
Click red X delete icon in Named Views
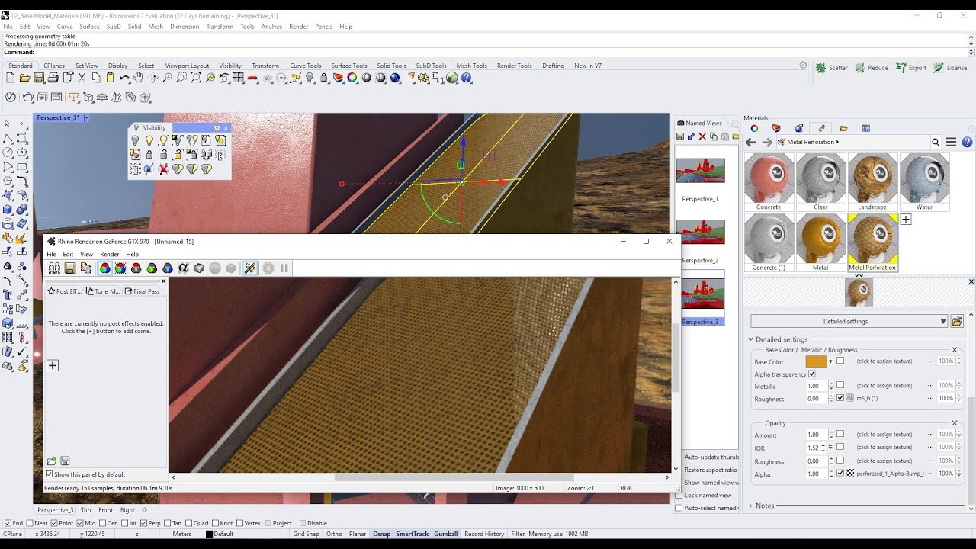(702, 136)
